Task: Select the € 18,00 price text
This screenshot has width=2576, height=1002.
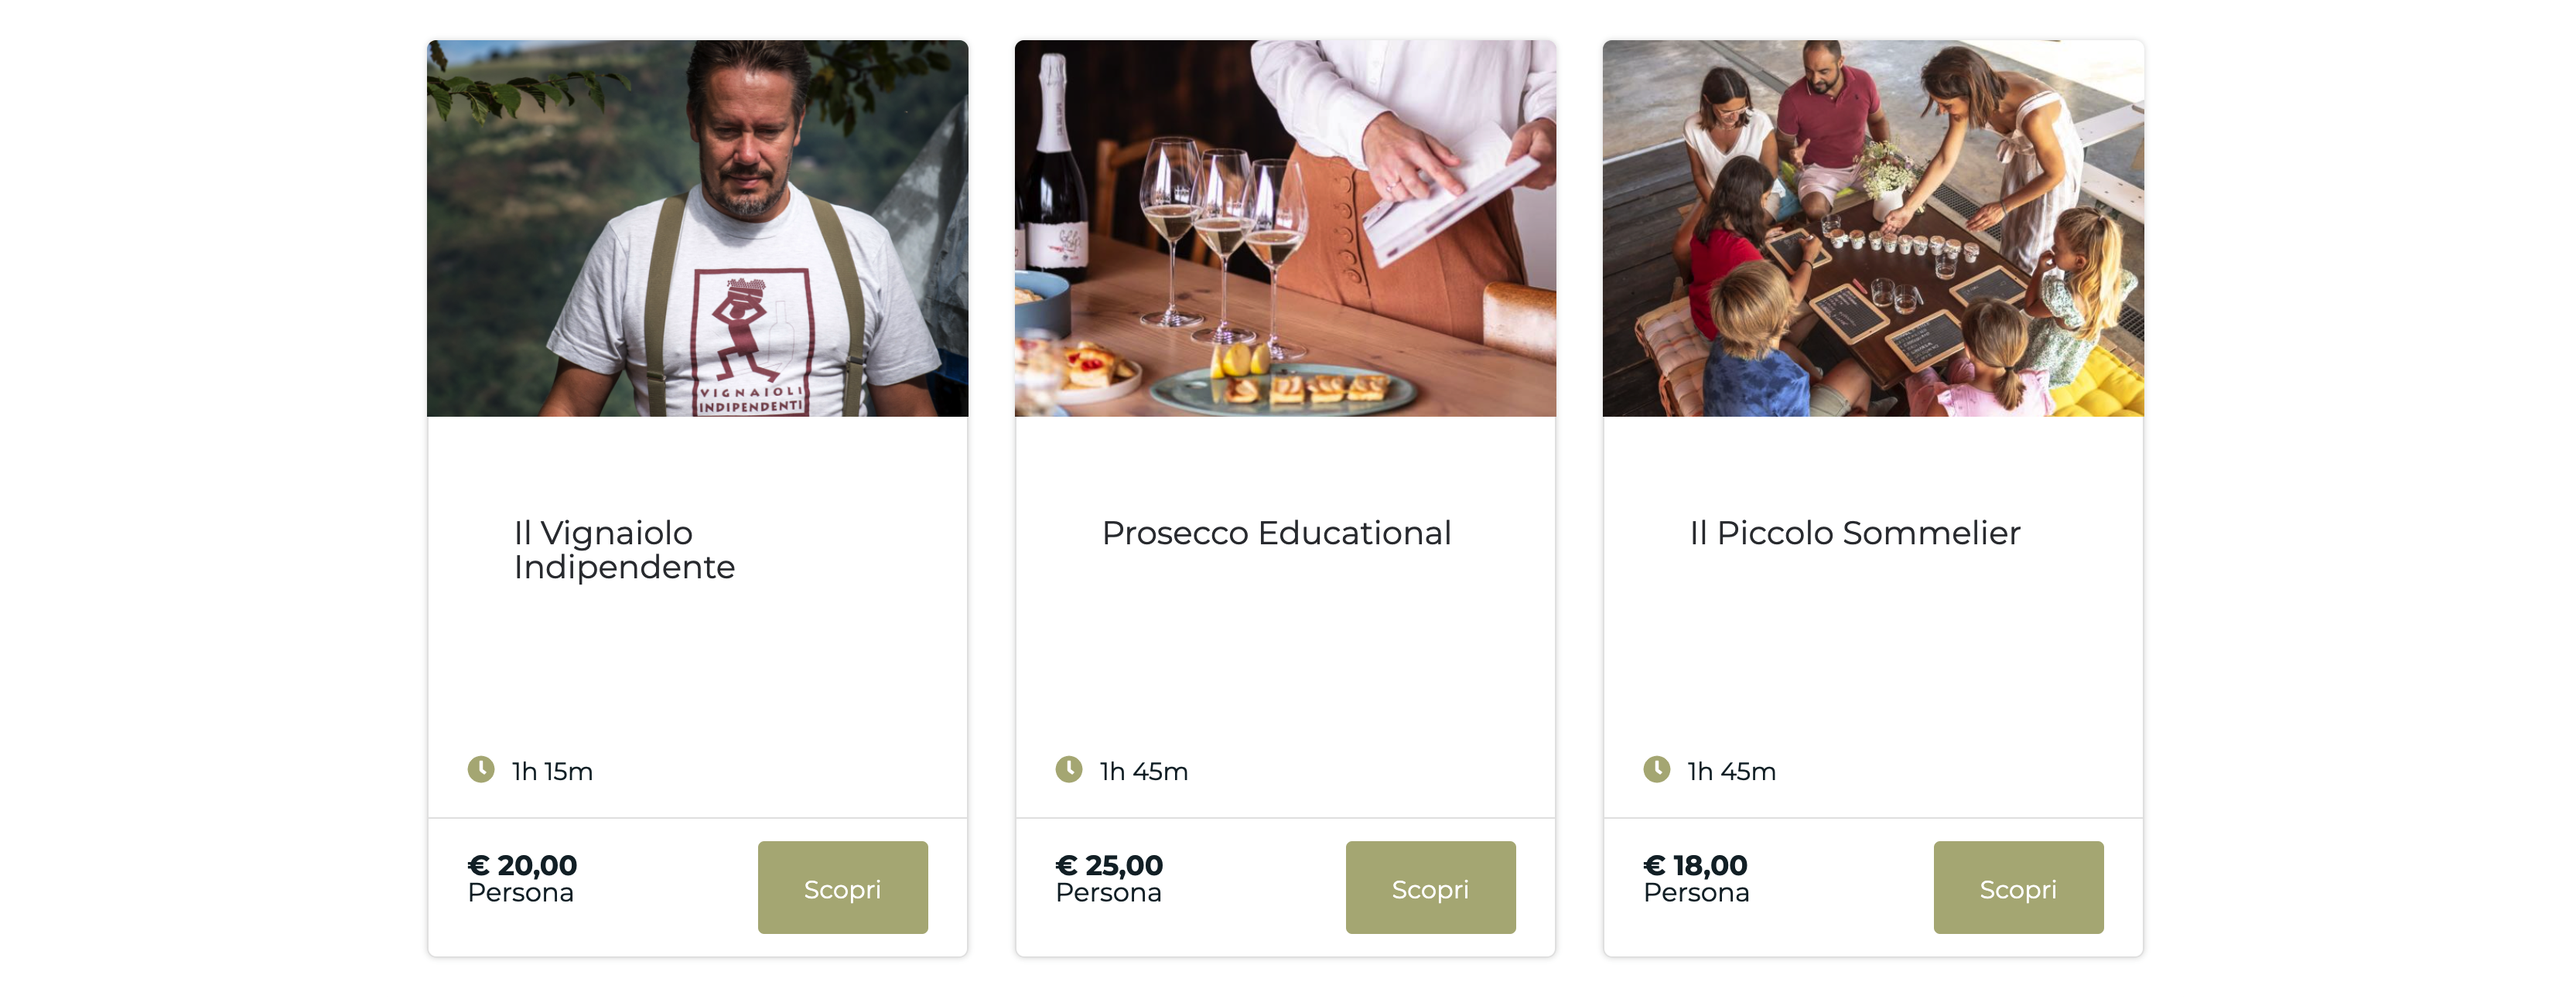Action: tap(1696, 864)
